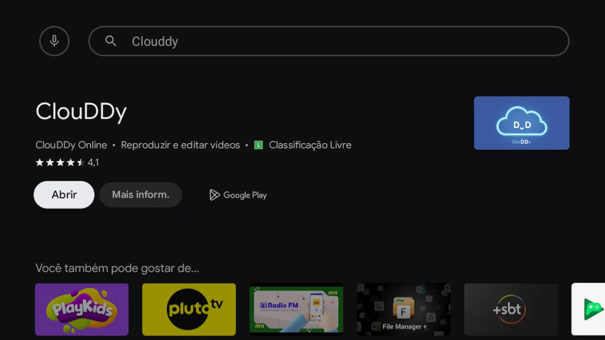Open the Pluto TV app tile

[x=189, y=309]
